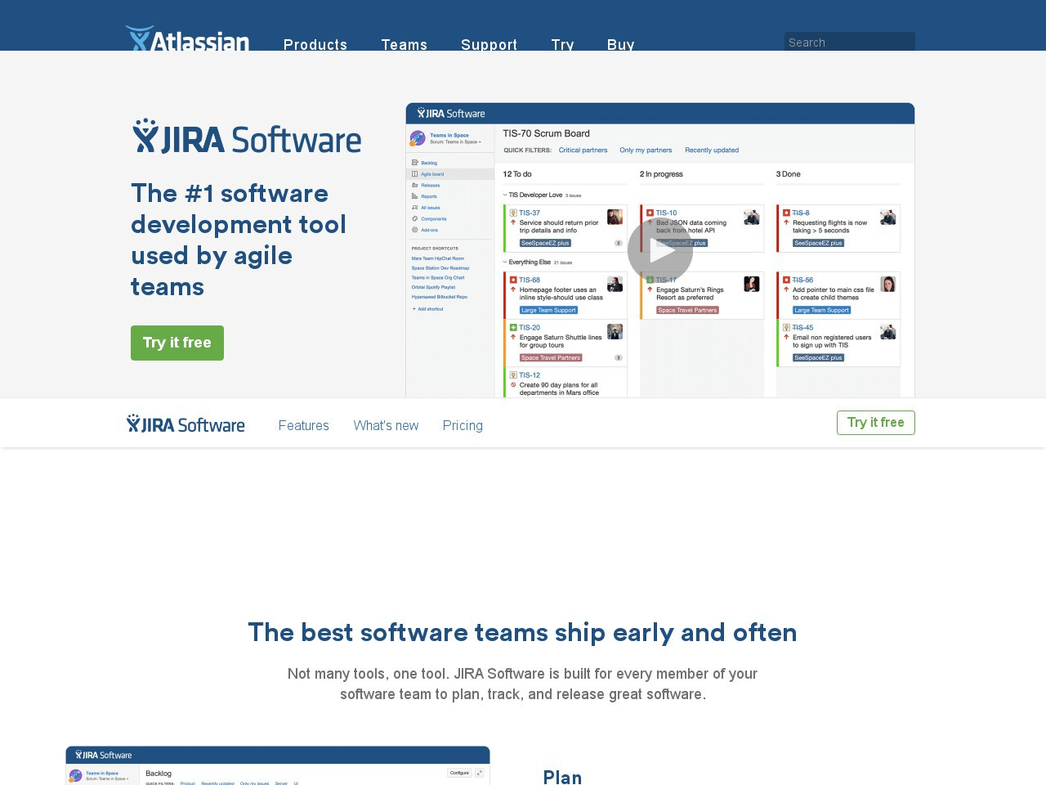Click the green Try it free hero button
Image resolution: width=1046 pixels, height=785 pixels.
177,343
